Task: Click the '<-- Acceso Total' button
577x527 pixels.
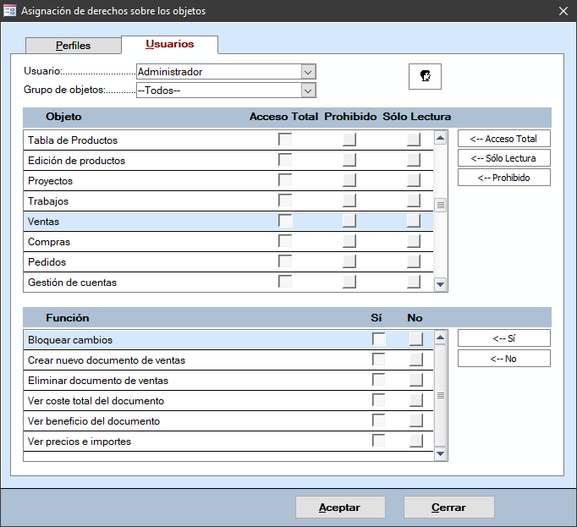Action: (x=503, y=138)
